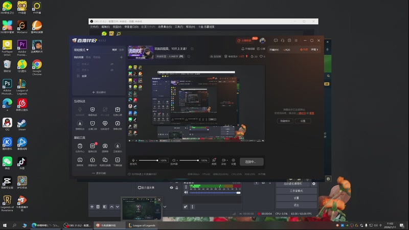Viewport: 409px width, 230px height.
Task: Click gear icon next to OBS virtual camera button
Action: tap(314, 184)
